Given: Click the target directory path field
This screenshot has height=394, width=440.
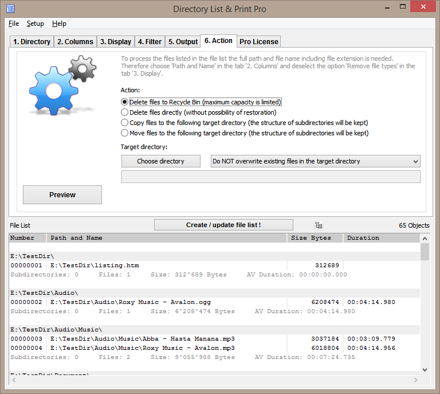Looking at the screenshot, I should coord(270,177).
